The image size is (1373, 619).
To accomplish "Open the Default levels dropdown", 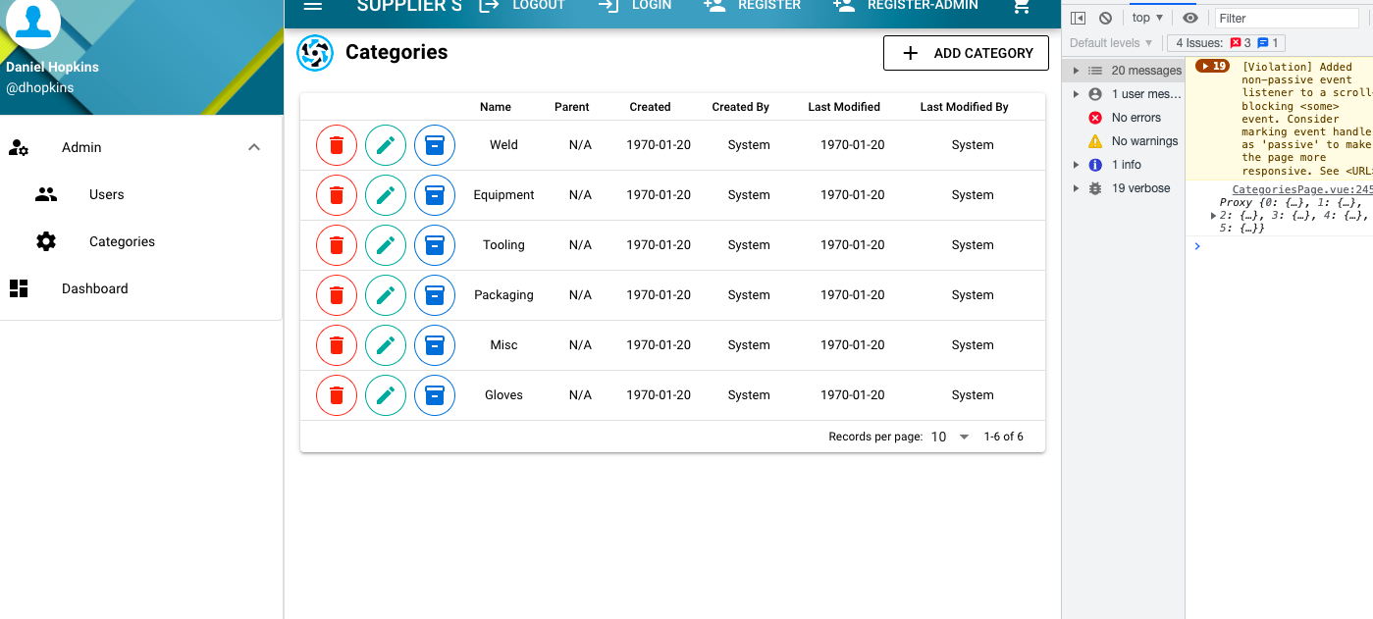I will pyautogui.click(x=1111, y=43).
